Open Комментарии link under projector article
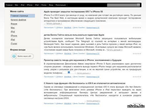The height and width of the screenshot is (109, 146). tap(93, 77)
